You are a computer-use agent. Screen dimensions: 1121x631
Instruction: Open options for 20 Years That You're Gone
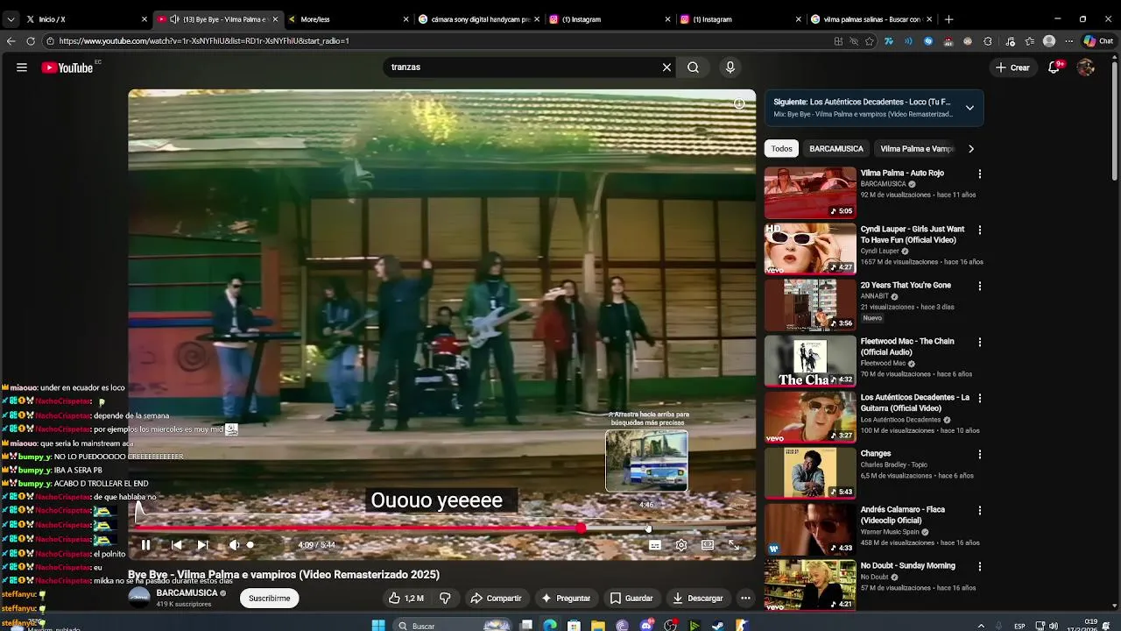tap(980, 287)
